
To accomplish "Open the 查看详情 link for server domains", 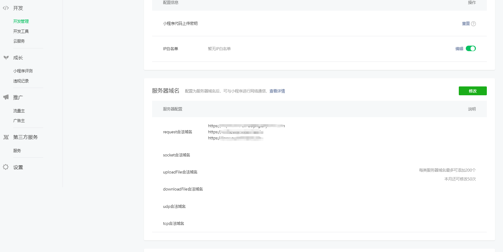I will click(277, 91).
